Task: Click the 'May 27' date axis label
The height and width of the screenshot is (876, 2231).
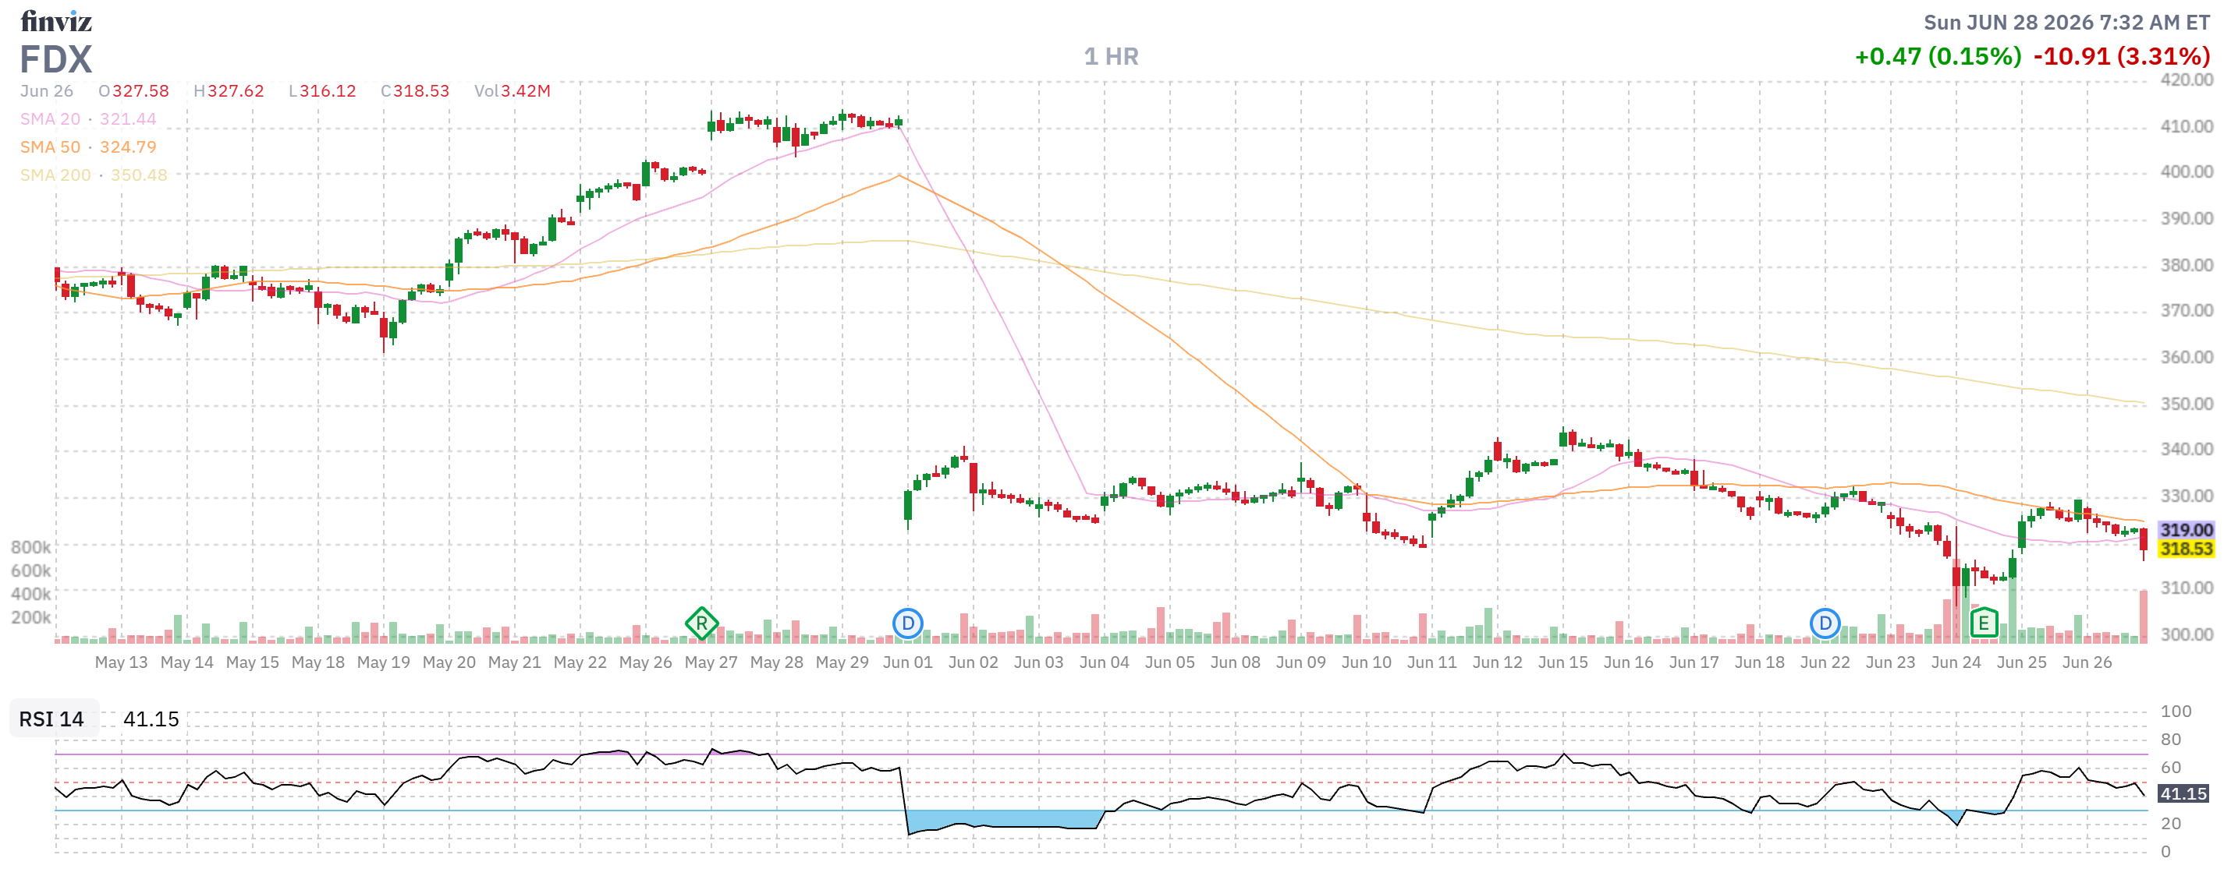Action: point(711,662)
